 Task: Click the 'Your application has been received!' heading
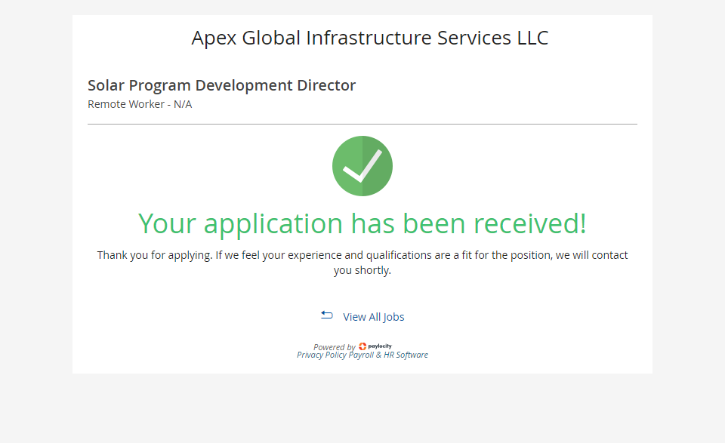click(x=362, y=223)
